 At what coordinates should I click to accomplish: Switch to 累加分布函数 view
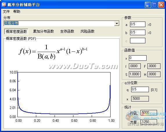[44, 31]
